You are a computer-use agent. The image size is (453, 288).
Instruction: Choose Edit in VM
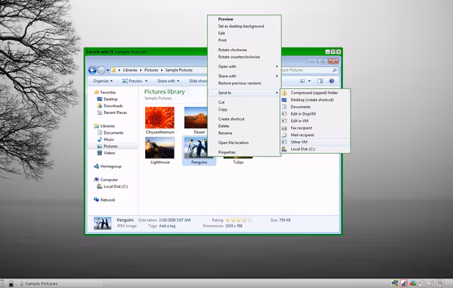[x=315, y=121]
